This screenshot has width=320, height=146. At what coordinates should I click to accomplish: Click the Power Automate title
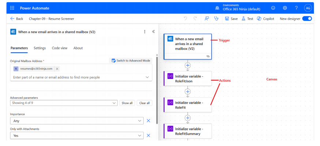[x=35, y=8]
